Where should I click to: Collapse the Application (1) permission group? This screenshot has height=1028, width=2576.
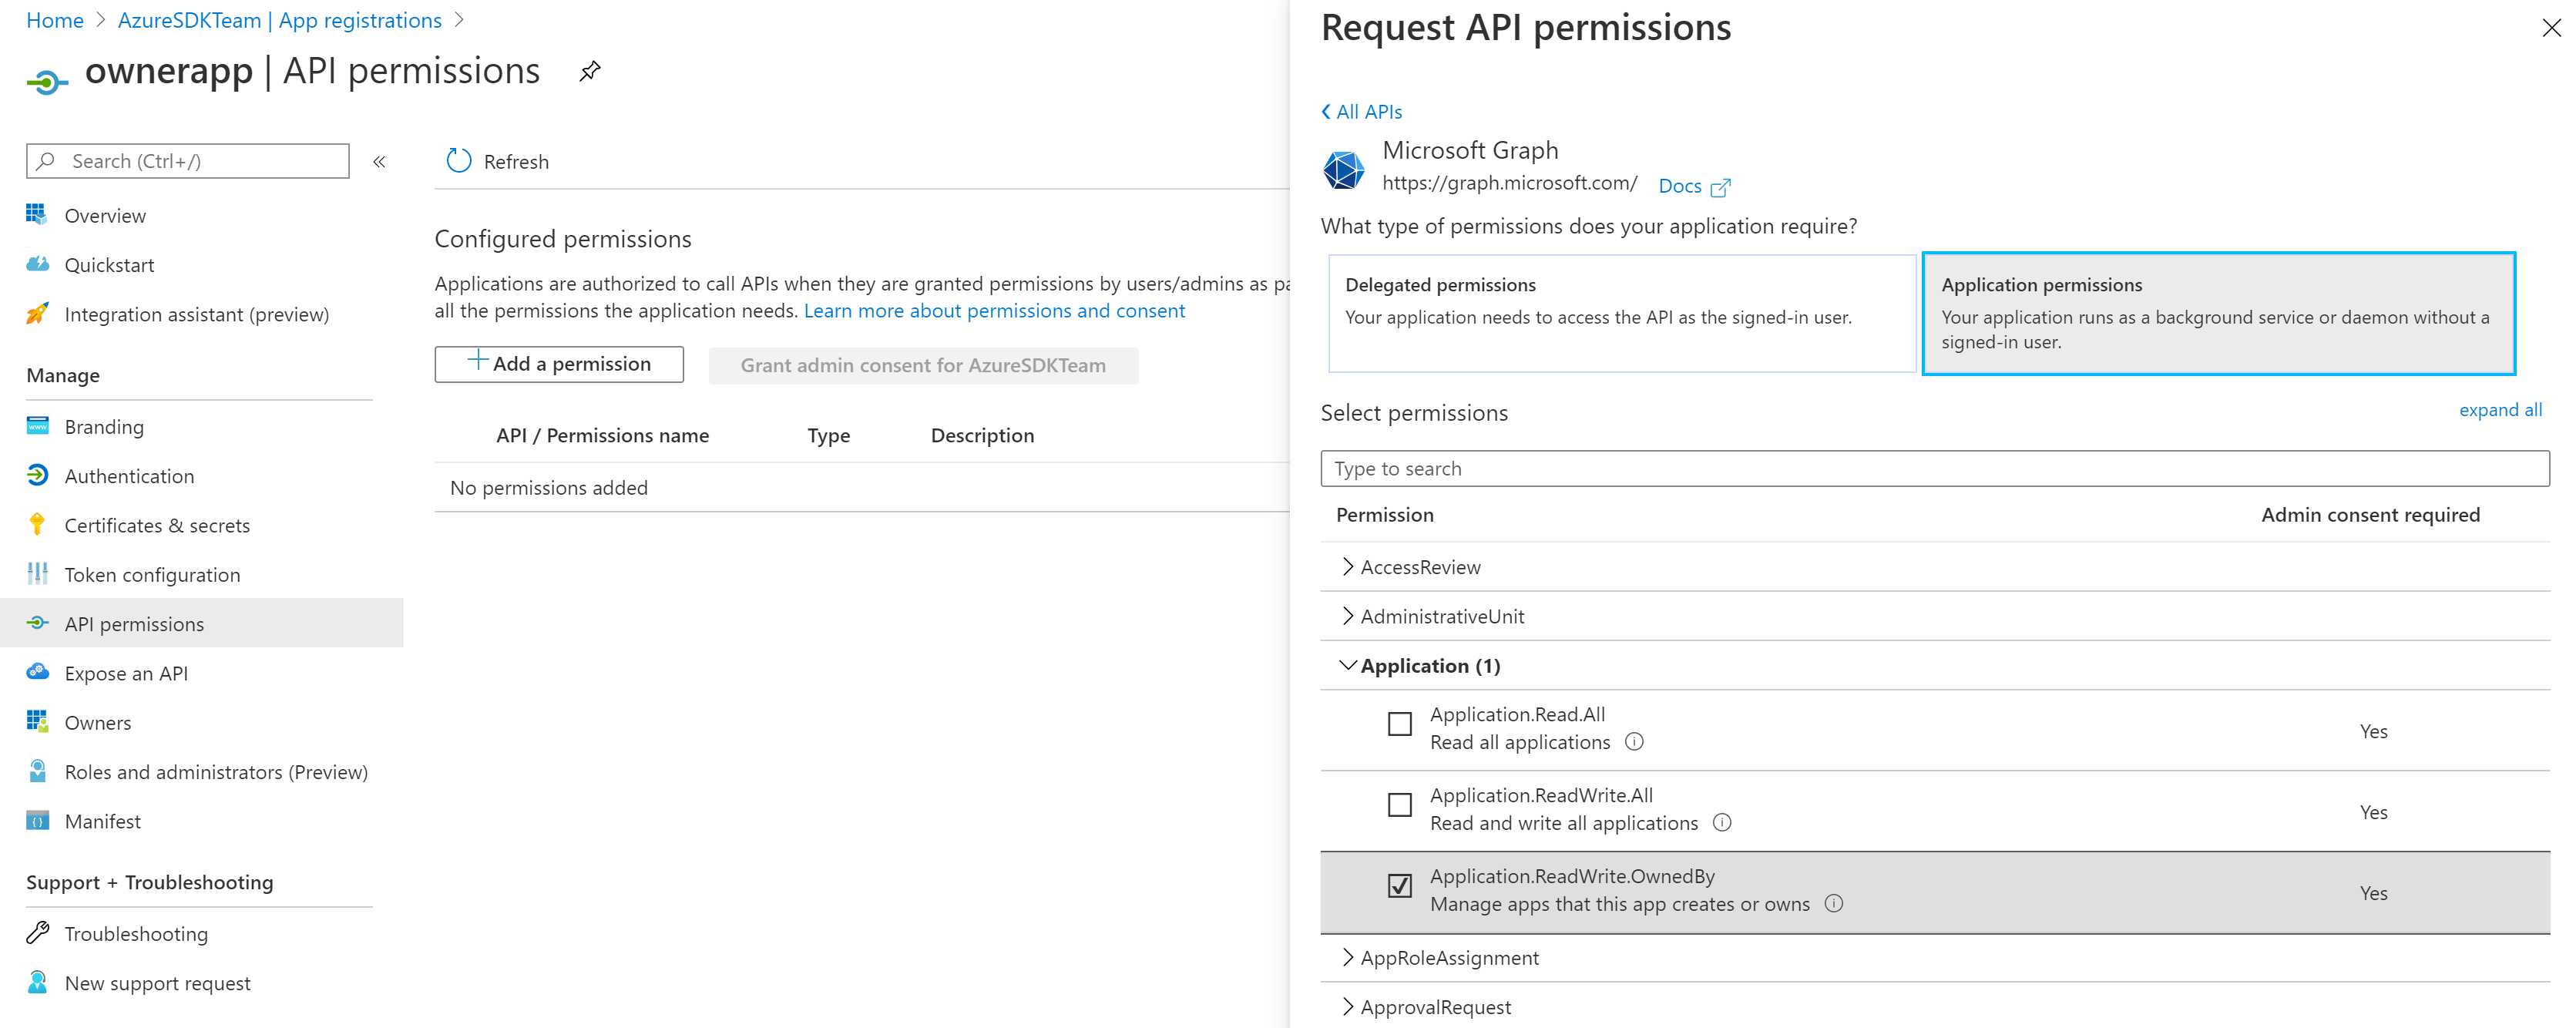[x=1348, y=666]
